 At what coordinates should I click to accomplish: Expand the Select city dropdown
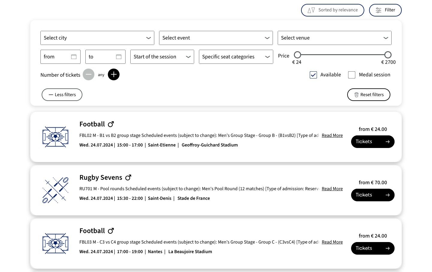point(97,38)
